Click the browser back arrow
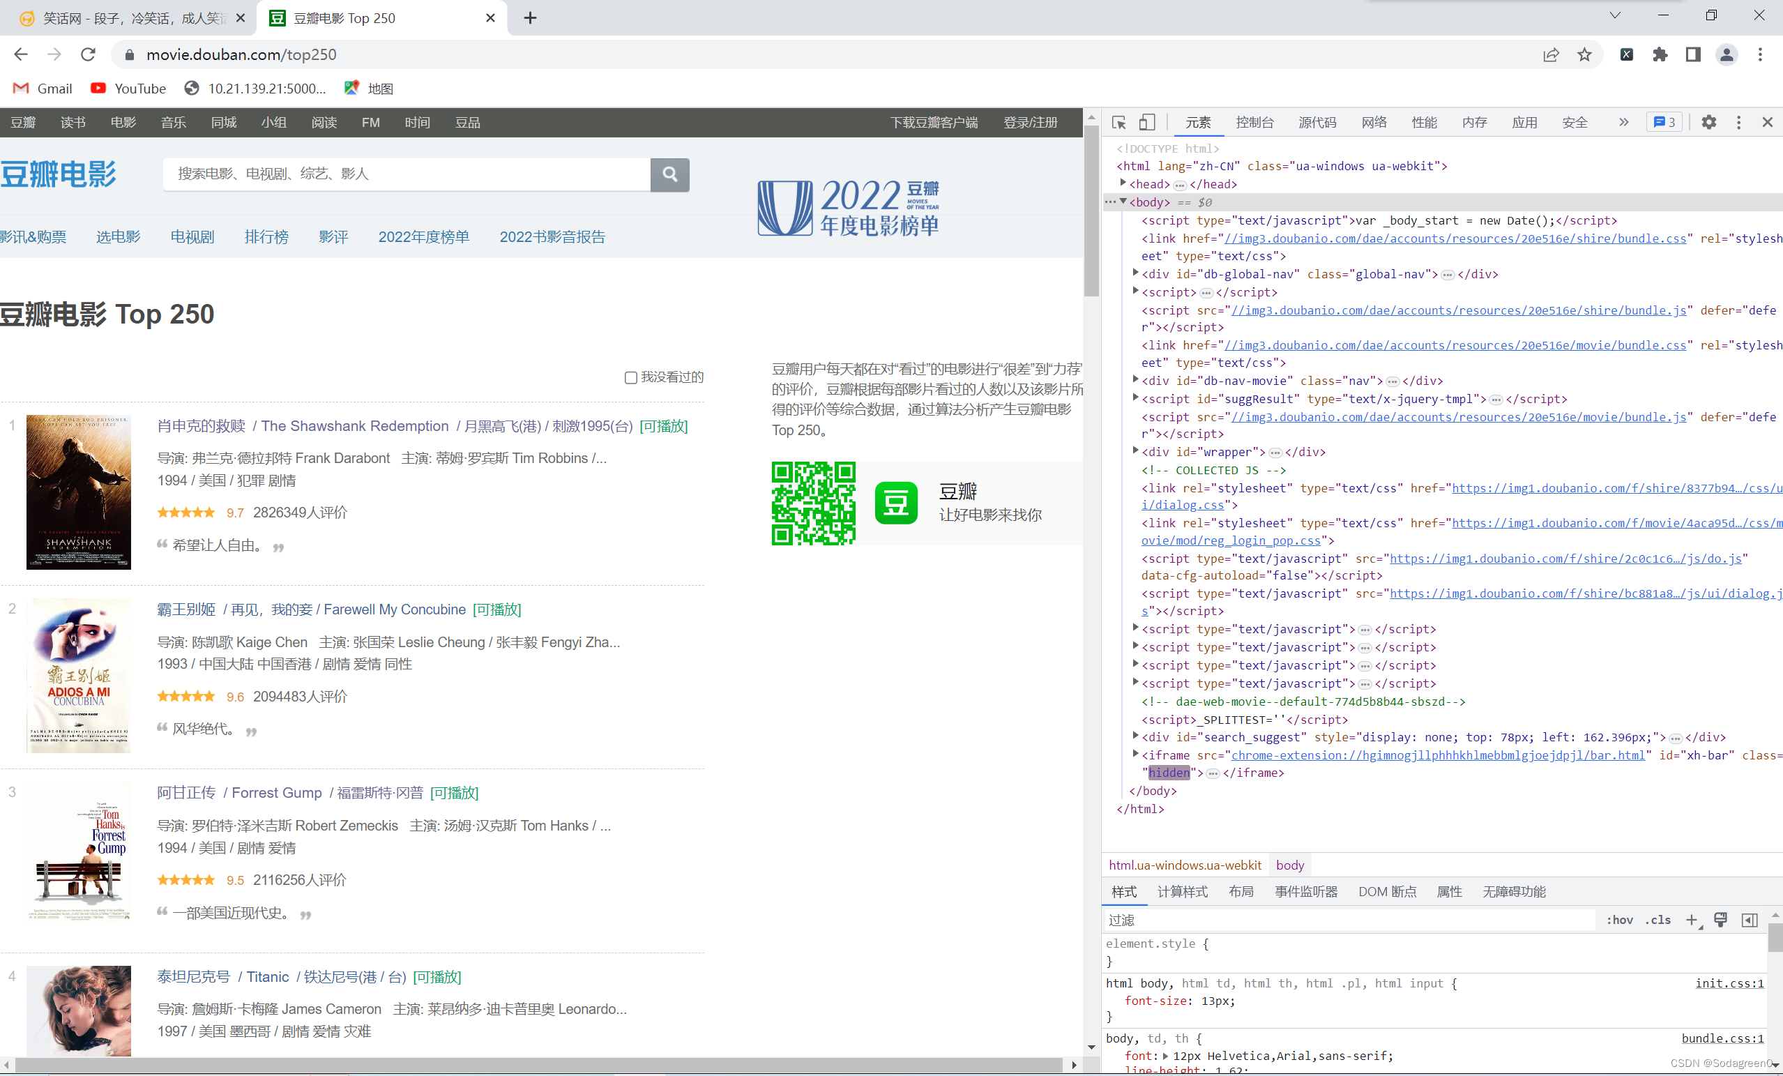This screenshot has height=1076, width=1783. pyautogui.click(x=20, y=54)
